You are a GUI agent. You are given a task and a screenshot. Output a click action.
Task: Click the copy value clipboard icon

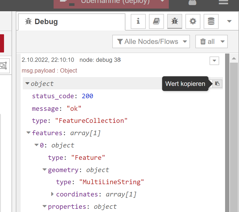217,84
